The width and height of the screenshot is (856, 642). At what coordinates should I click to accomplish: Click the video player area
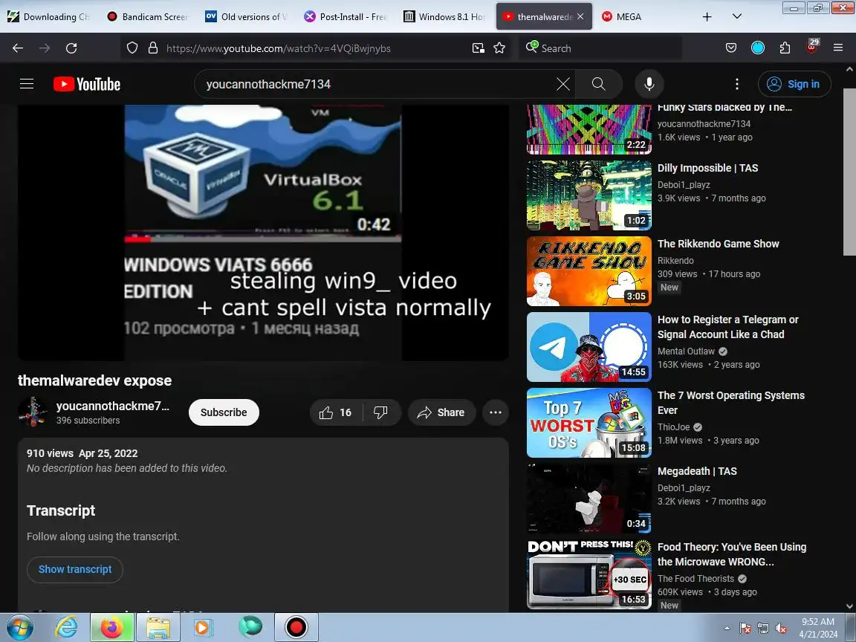(263, 233)
